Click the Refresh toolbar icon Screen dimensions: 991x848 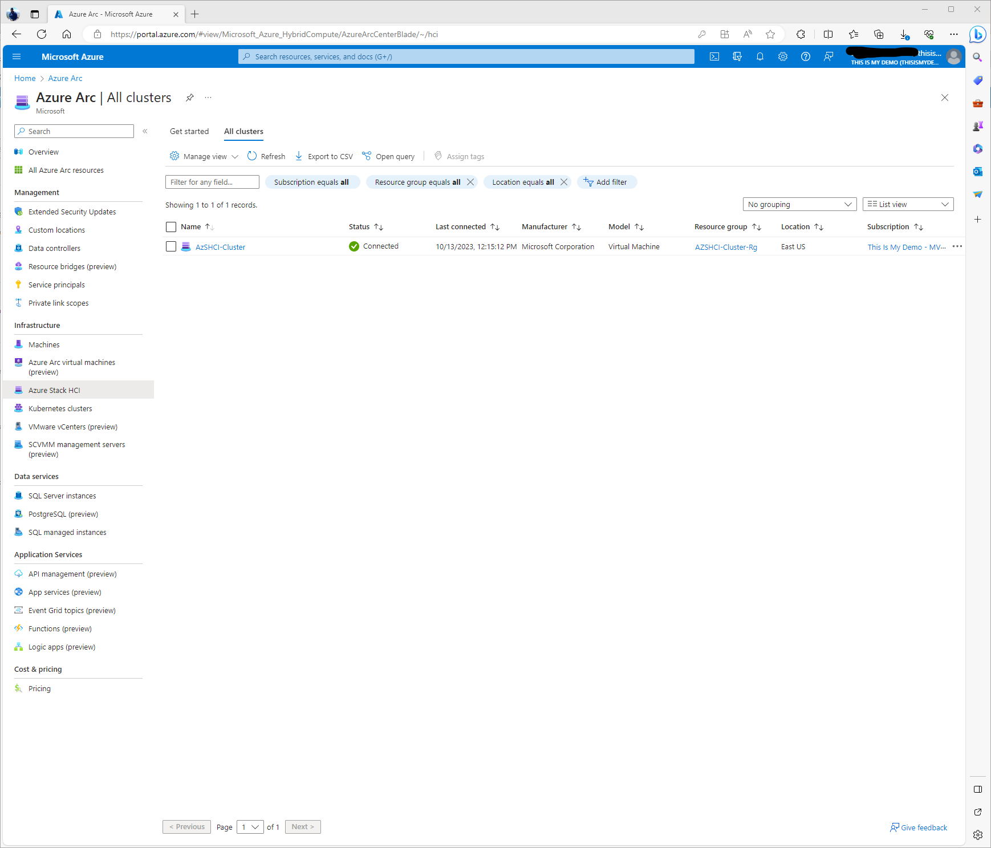coord(252,156)
